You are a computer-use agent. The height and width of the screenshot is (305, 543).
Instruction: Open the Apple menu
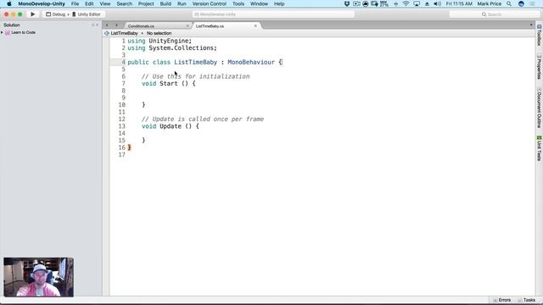[x=9, y=3]
